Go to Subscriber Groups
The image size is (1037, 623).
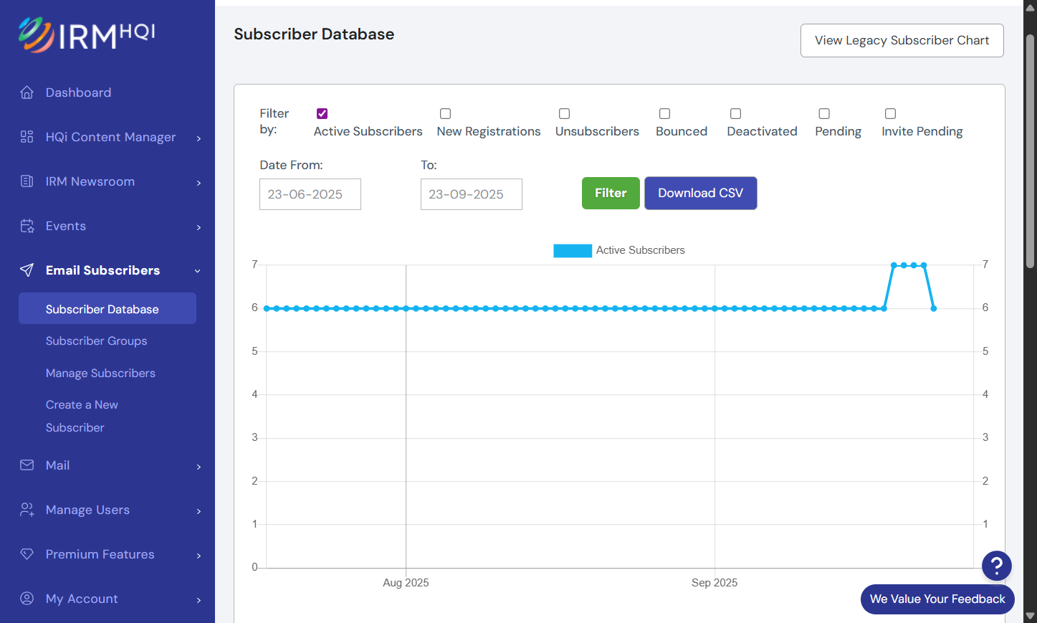tap(97, 341)
